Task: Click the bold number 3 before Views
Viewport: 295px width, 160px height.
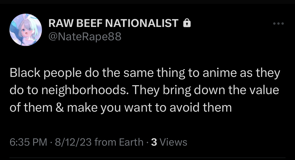Action: point(154,142)
